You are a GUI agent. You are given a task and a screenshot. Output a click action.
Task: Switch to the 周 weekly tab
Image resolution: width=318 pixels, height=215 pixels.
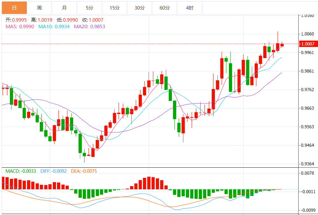click(39, 8)
